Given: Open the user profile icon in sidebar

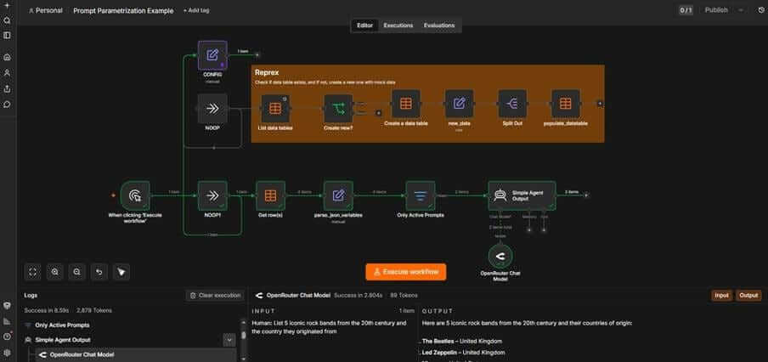Looking at the screenshot, I should point(7,72).
